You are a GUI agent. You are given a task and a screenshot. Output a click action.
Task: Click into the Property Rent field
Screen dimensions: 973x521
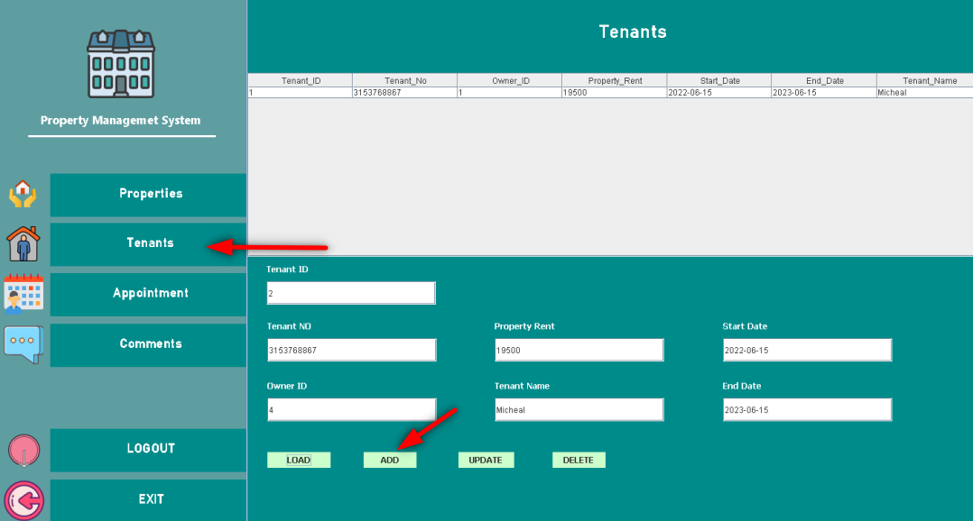(x=579, y=350)
